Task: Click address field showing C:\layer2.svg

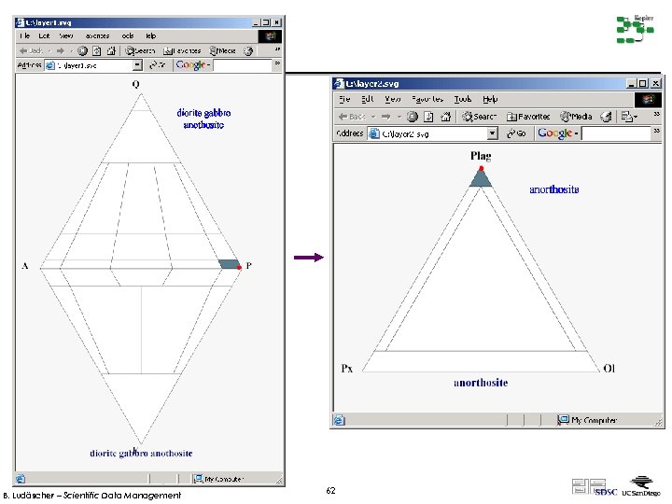Action: pos(432,133)
